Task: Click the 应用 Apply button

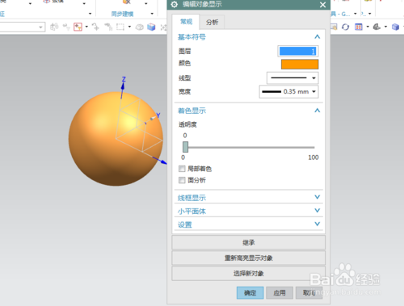Action: 280,293
